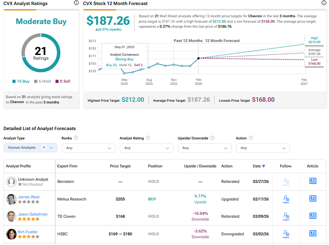Open Melius Research article icon
Viewport: 329px width, 245px height.
point(313,199)
